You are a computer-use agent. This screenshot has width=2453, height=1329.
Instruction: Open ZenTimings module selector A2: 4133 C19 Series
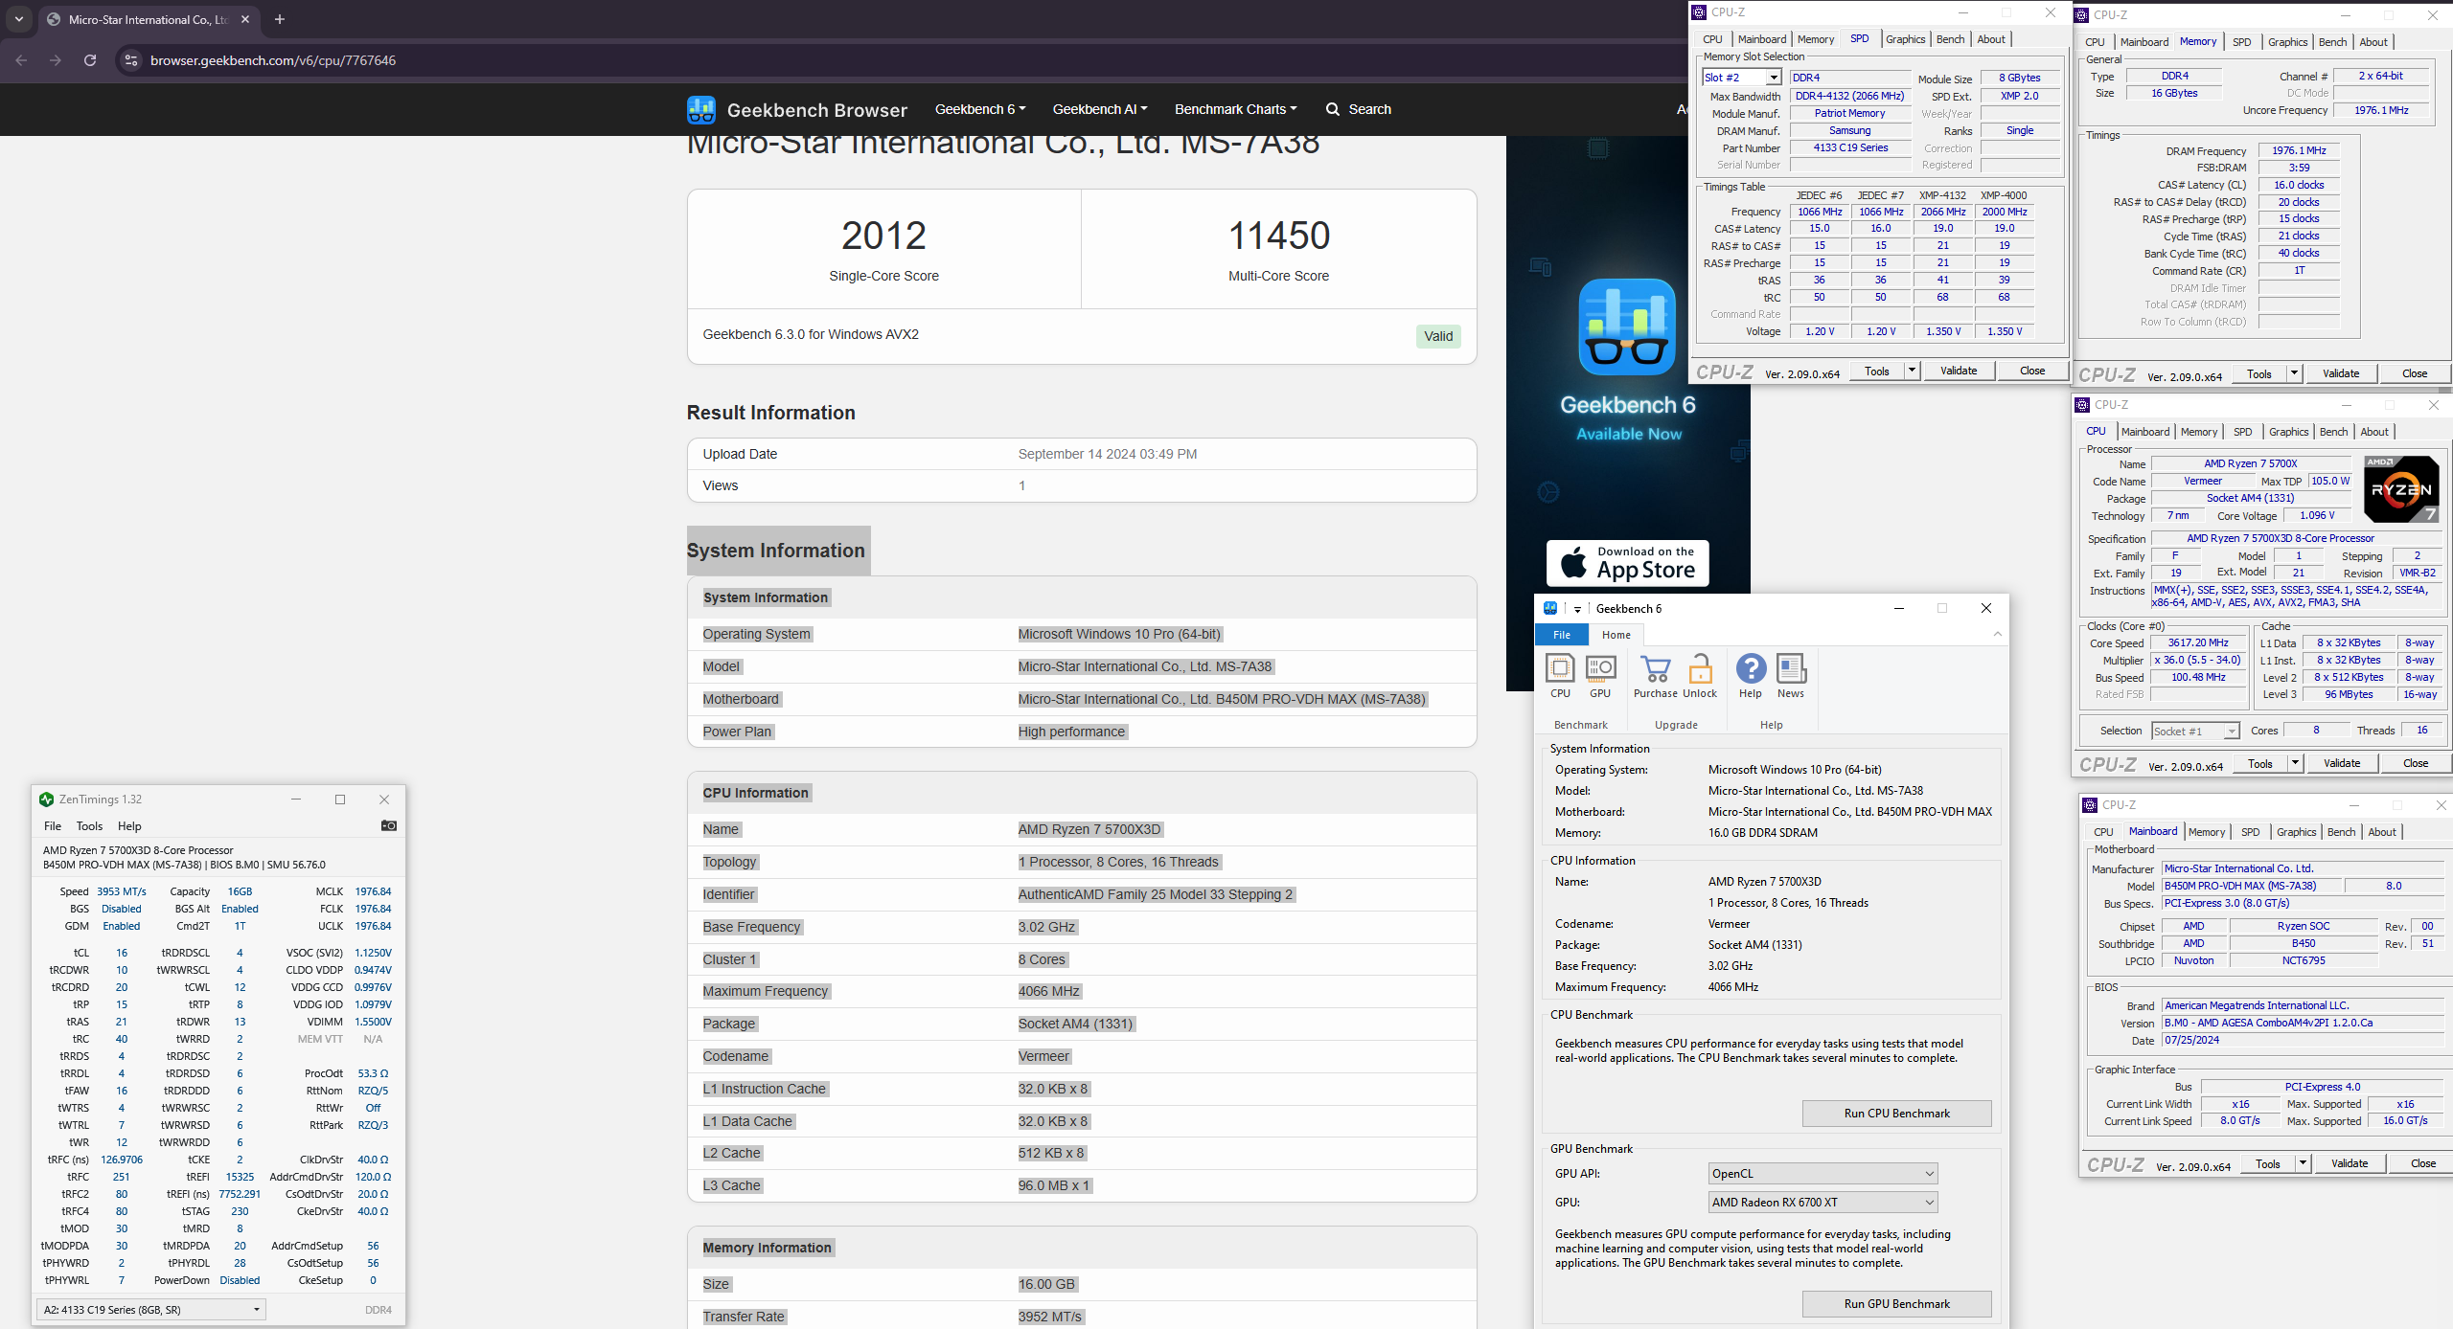tap(151, 1310)
